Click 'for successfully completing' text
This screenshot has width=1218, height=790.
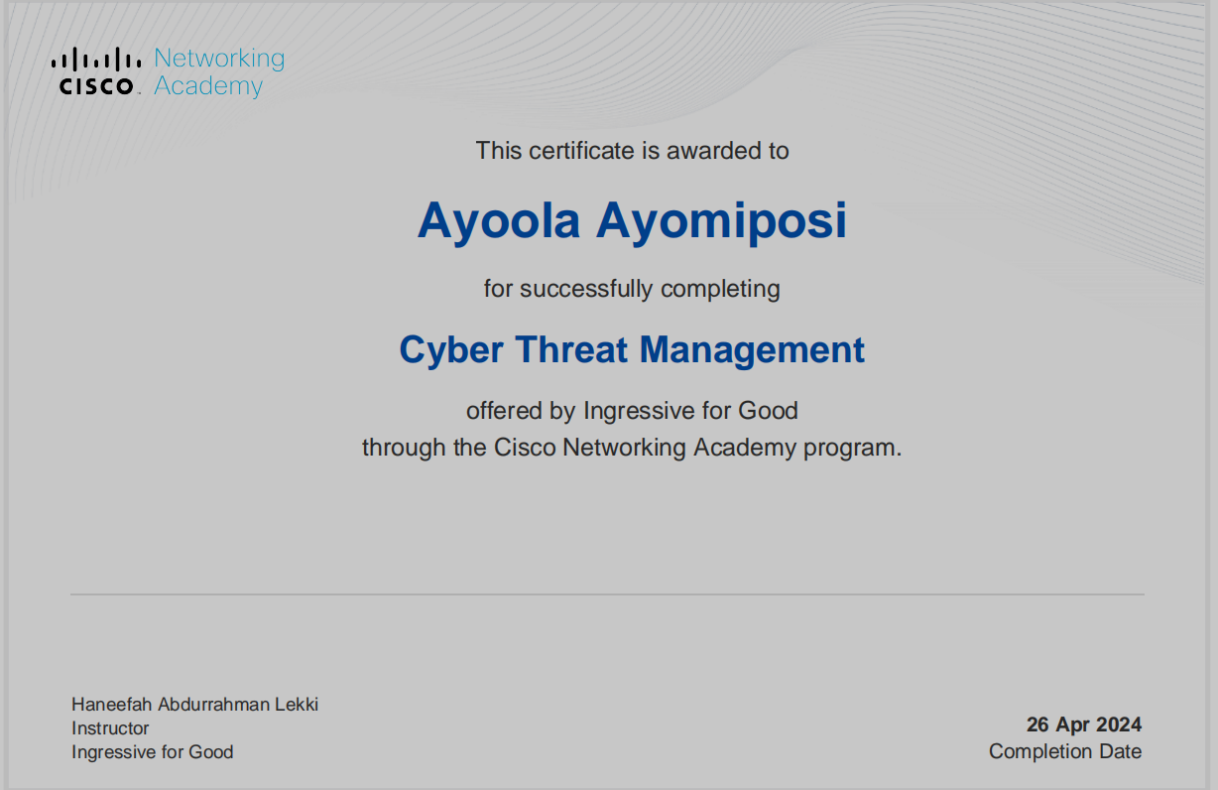coord(632,289)
